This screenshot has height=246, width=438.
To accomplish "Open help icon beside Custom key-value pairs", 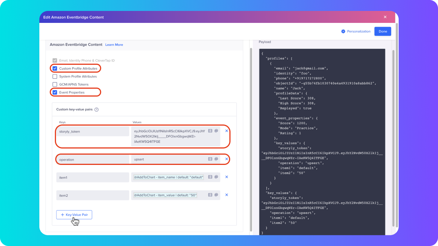I will [x=96, y=110].
